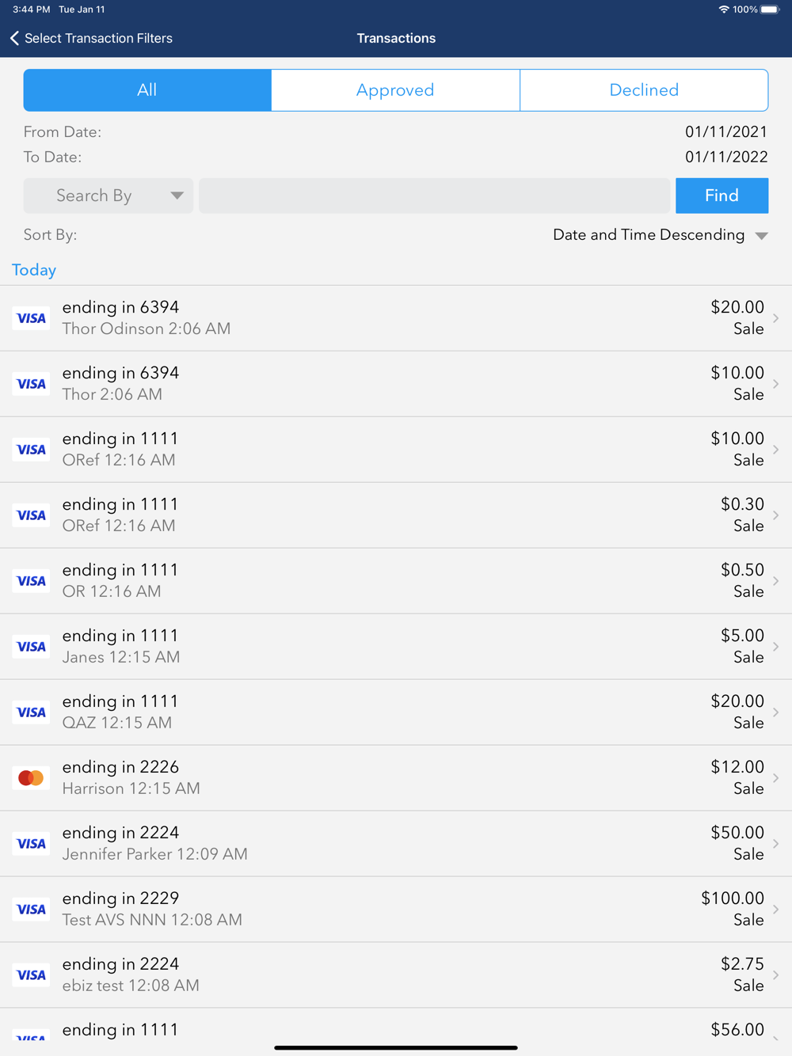Select Harrison 12:15 AM text

[x=131, y=788]
